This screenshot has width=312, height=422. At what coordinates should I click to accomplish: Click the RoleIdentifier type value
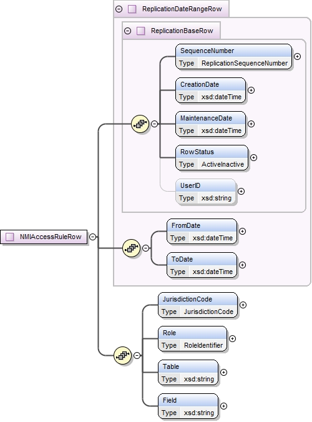pos(203,345)
